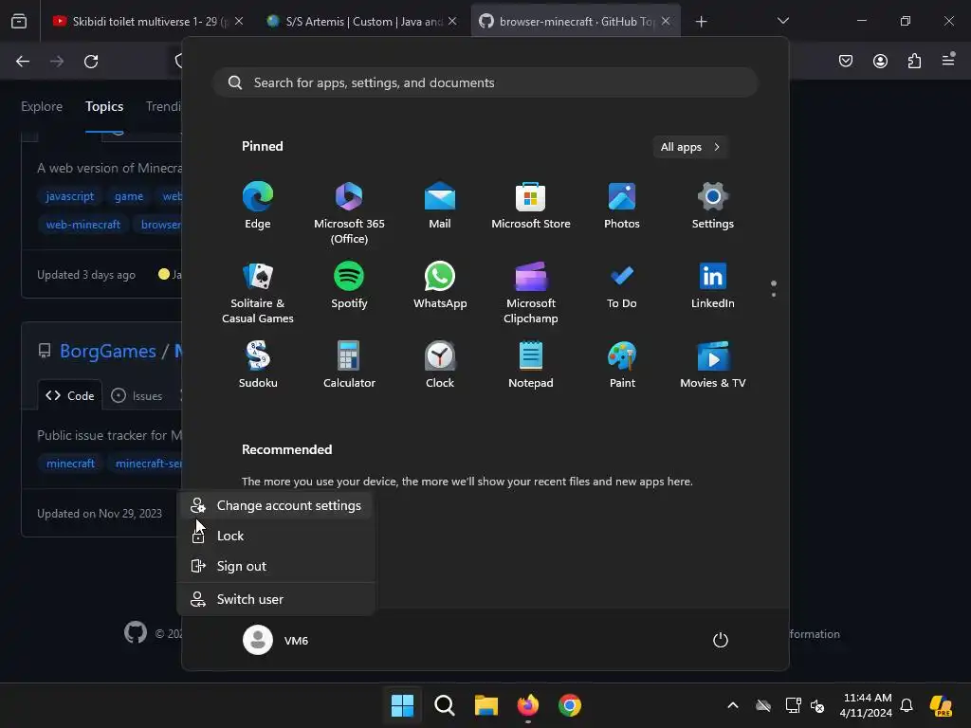This screenshot has width=971, height=728.
Task: Switch to Firefox on the taskbar
Action: tap(527, 705)
